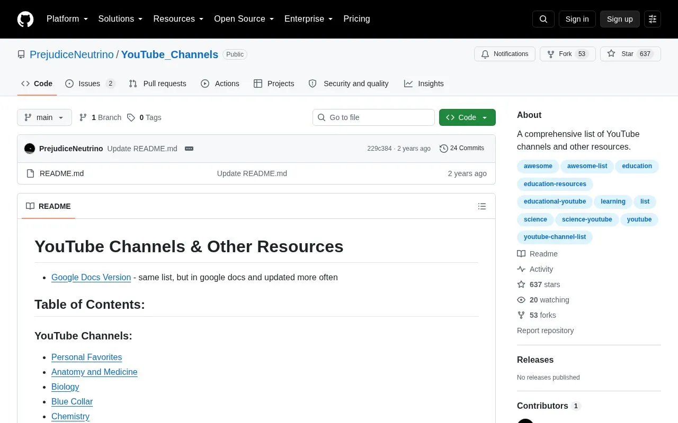Expand the Solutions menu
The width and height of the screenshot is (678, 423).
(121, 19)
